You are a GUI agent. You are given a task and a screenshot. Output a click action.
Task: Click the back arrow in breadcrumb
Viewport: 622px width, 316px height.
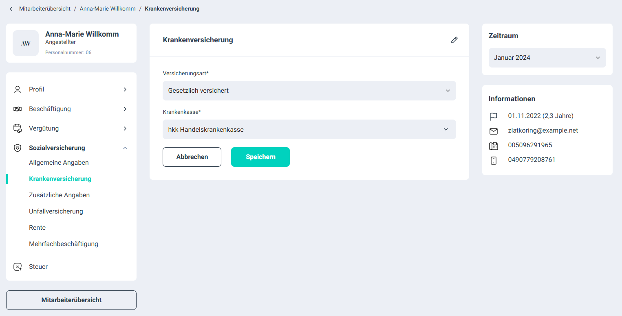click(x=11, y=9)
